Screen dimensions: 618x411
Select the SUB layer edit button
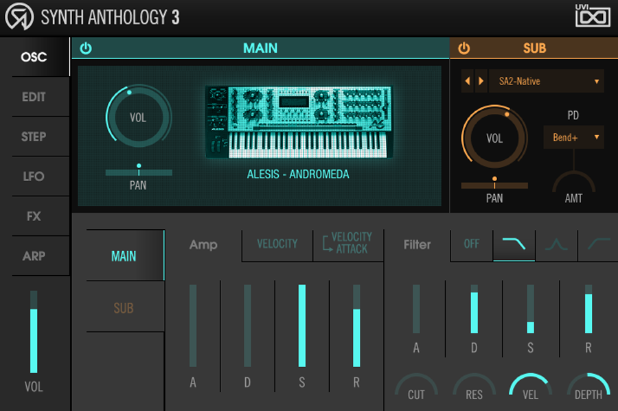click(x=125, y=307)
